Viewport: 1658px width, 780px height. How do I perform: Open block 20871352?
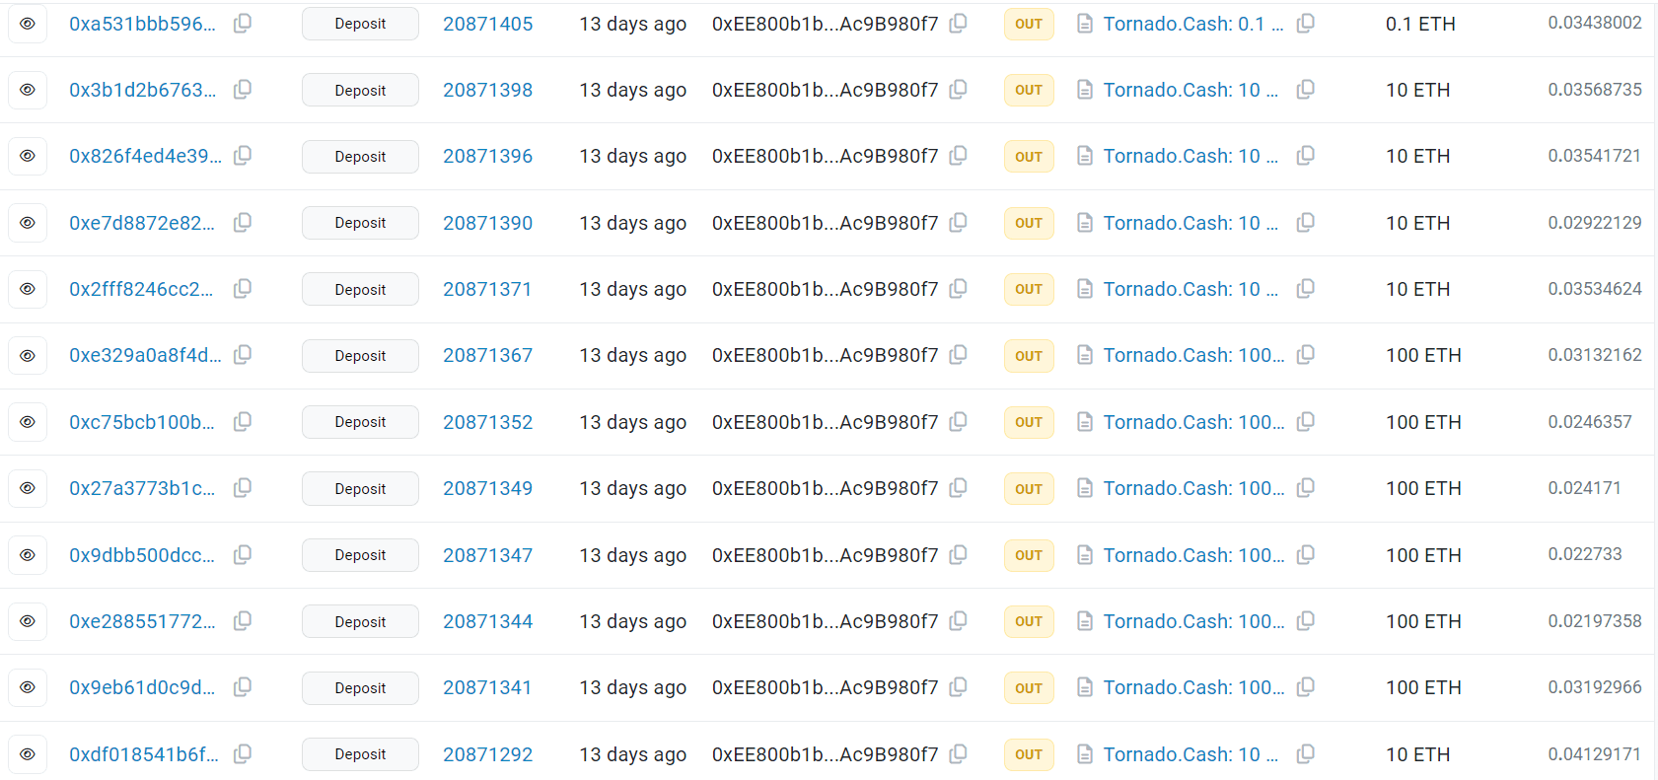tap(487, 422)
